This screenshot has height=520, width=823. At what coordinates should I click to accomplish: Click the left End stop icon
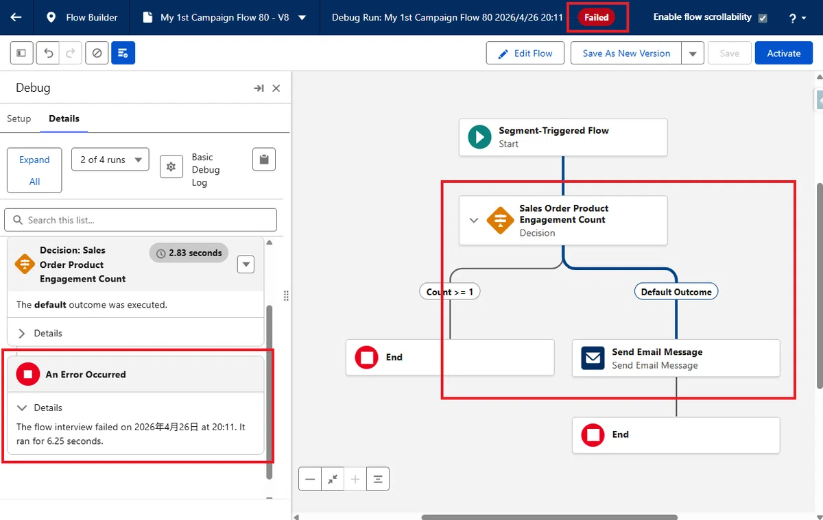367,357
